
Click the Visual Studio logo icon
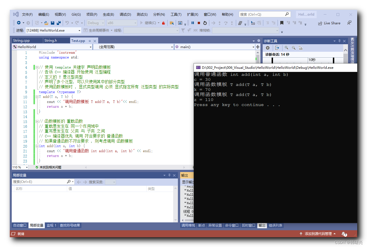click(x=16, y=14)
